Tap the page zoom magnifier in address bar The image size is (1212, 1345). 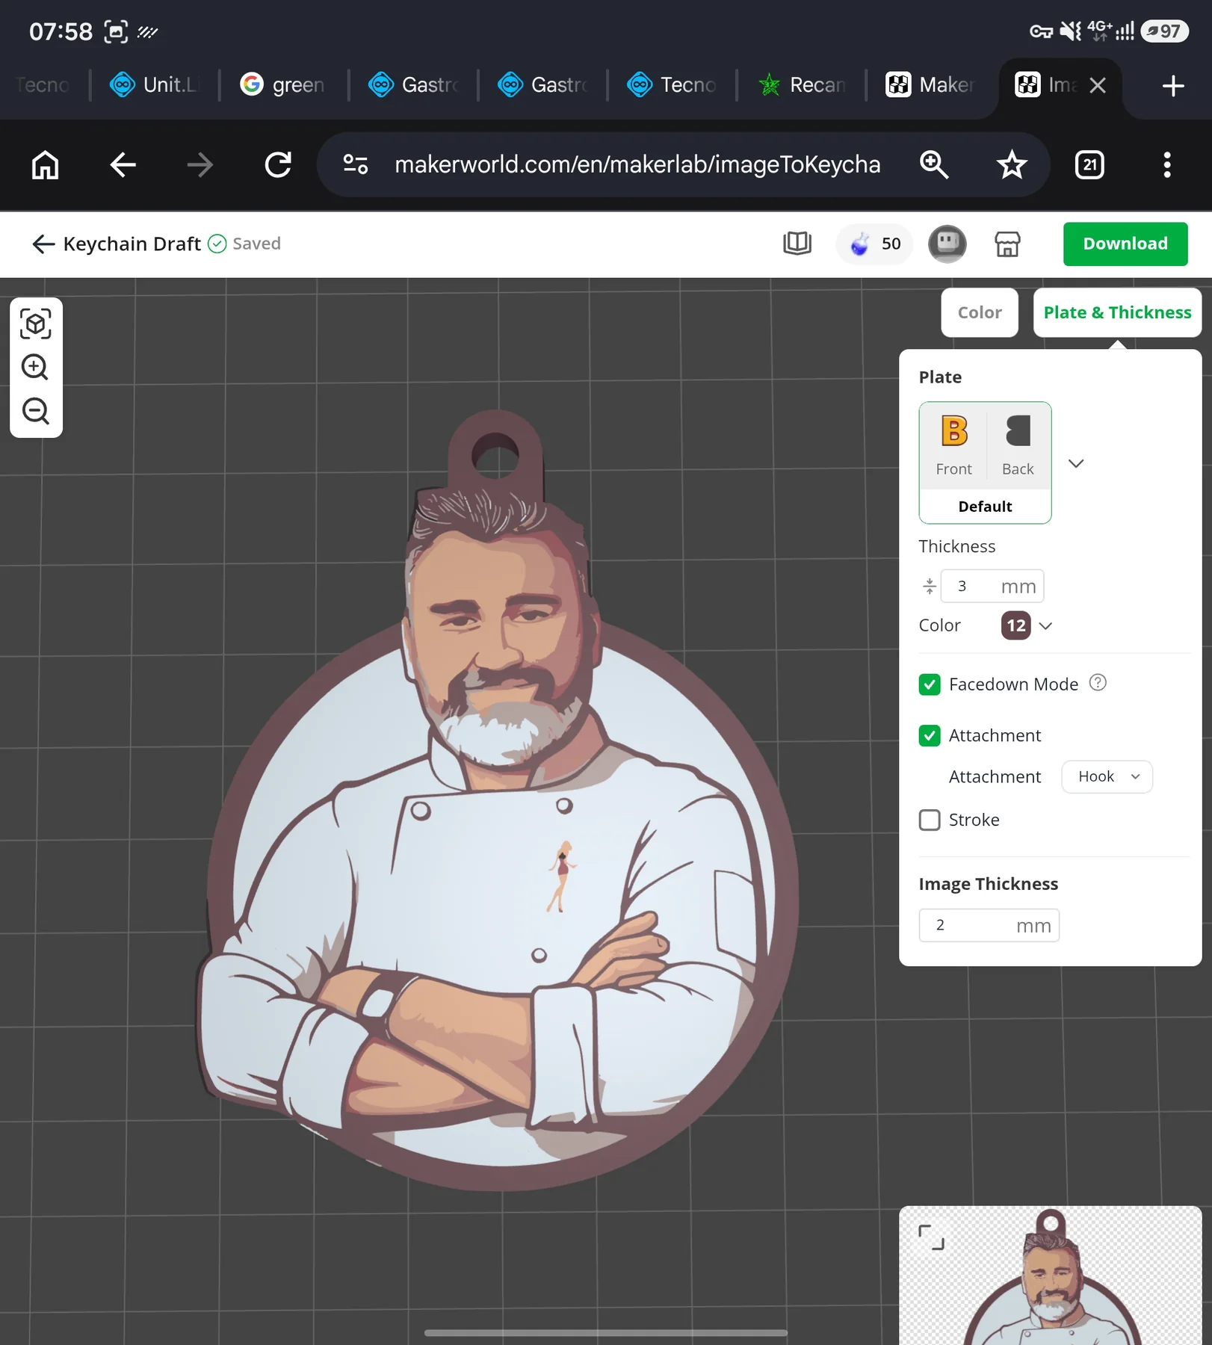pos(934,164)
